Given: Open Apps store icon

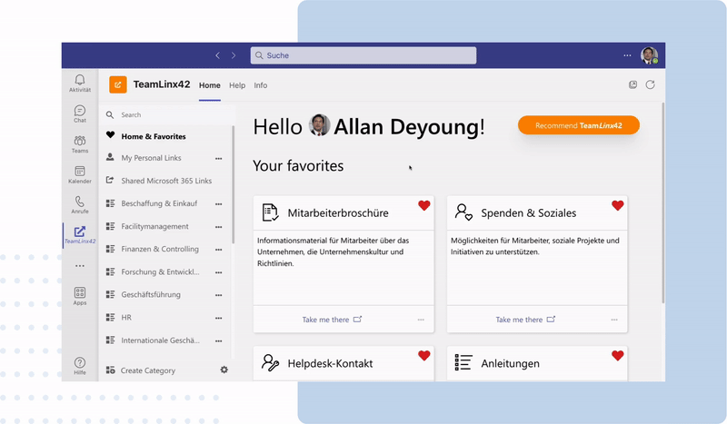Looking at the screenshot, I should click(80, 297).
